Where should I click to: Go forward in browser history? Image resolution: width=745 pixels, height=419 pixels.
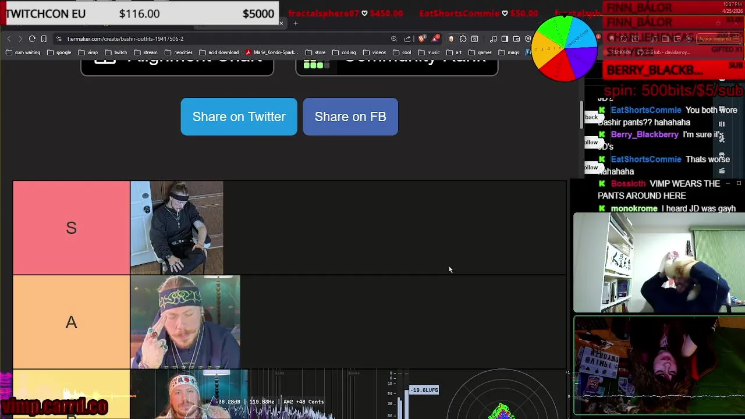point(20,38)
